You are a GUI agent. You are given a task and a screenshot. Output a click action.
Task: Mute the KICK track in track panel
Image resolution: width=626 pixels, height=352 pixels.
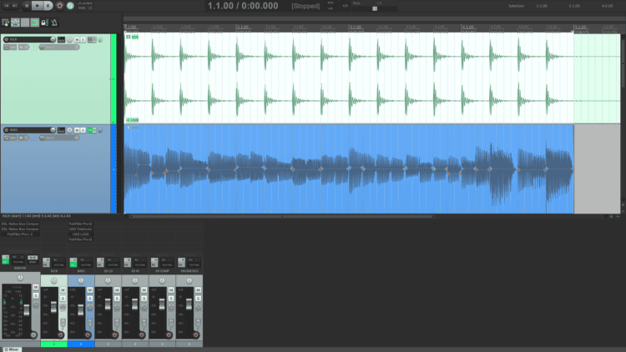click(77, 39)
